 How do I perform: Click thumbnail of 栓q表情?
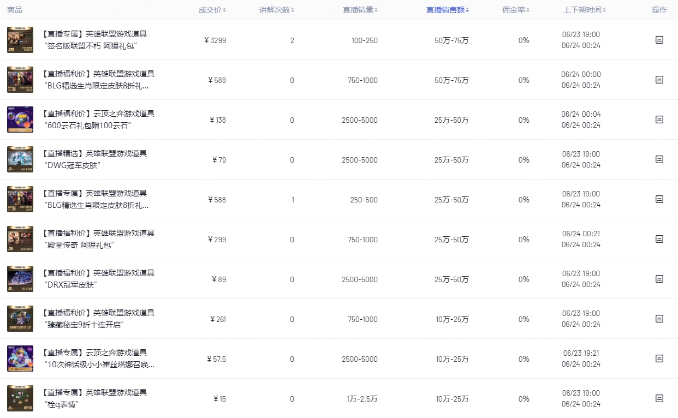pos(20,398)
